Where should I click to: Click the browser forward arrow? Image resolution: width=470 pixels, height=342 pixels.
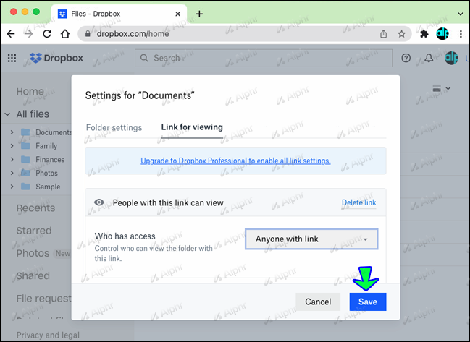[x=29, y=34]
